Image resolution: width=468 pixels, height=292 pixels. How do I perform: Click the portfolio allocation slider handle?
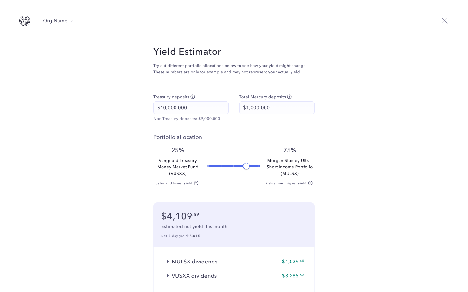(x=246, y=166)
